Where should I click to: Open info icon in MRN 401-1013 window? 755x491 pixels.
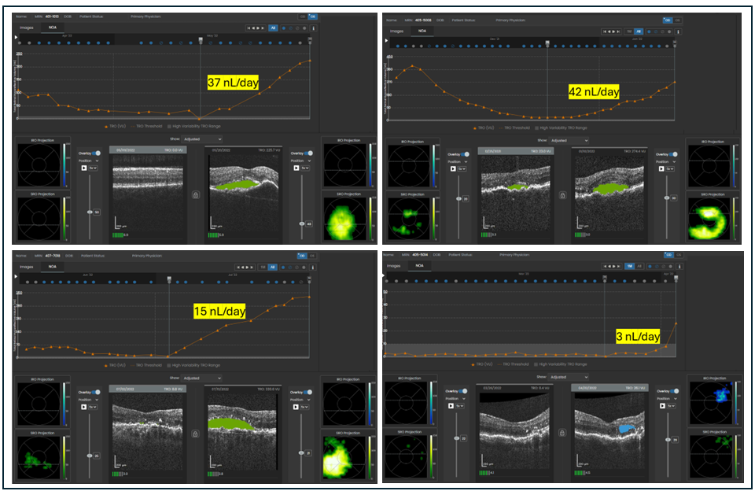click(x=313, y=28)
